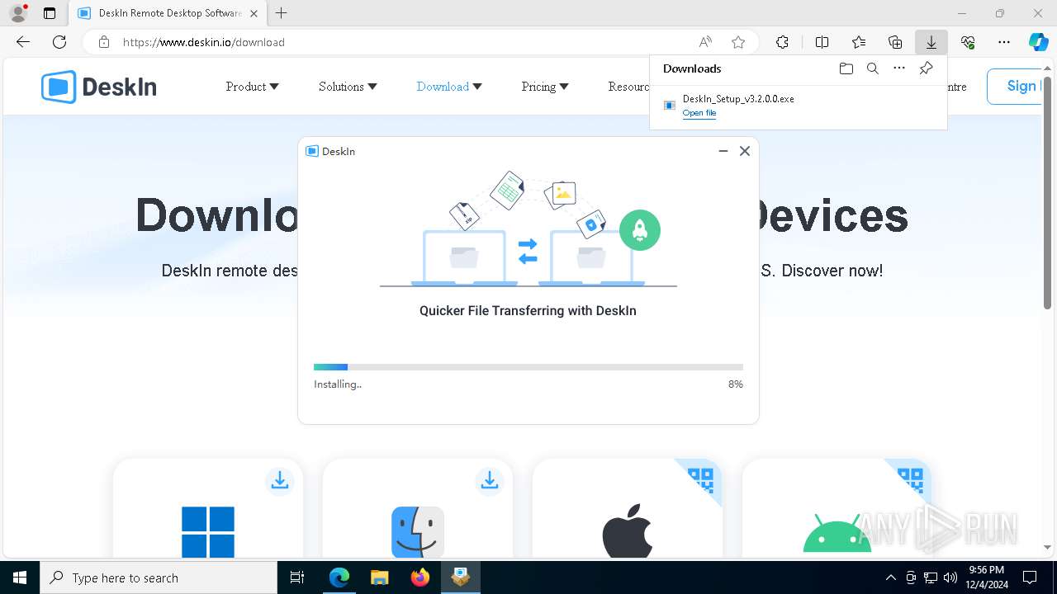Screen dimensions: 1057x594
Task: Expand the Solutions dropdown menu
Action: coord(348,87)
